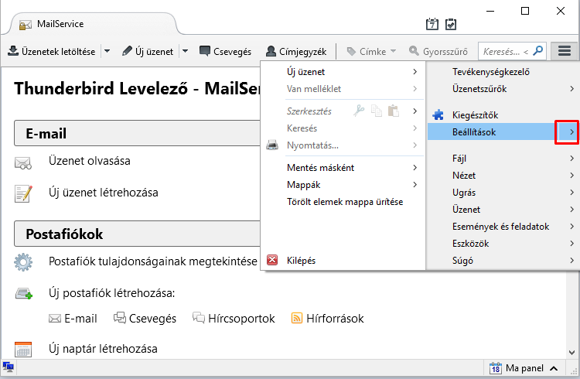Select Törölt elemek mappa ürítése
The image size is (580, 379).
(x=345, y=202)
